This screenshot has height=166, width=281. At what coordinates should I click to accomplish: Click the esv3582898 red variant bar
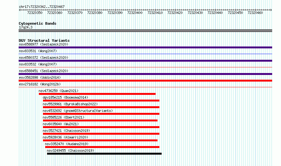tap(145, 81)
